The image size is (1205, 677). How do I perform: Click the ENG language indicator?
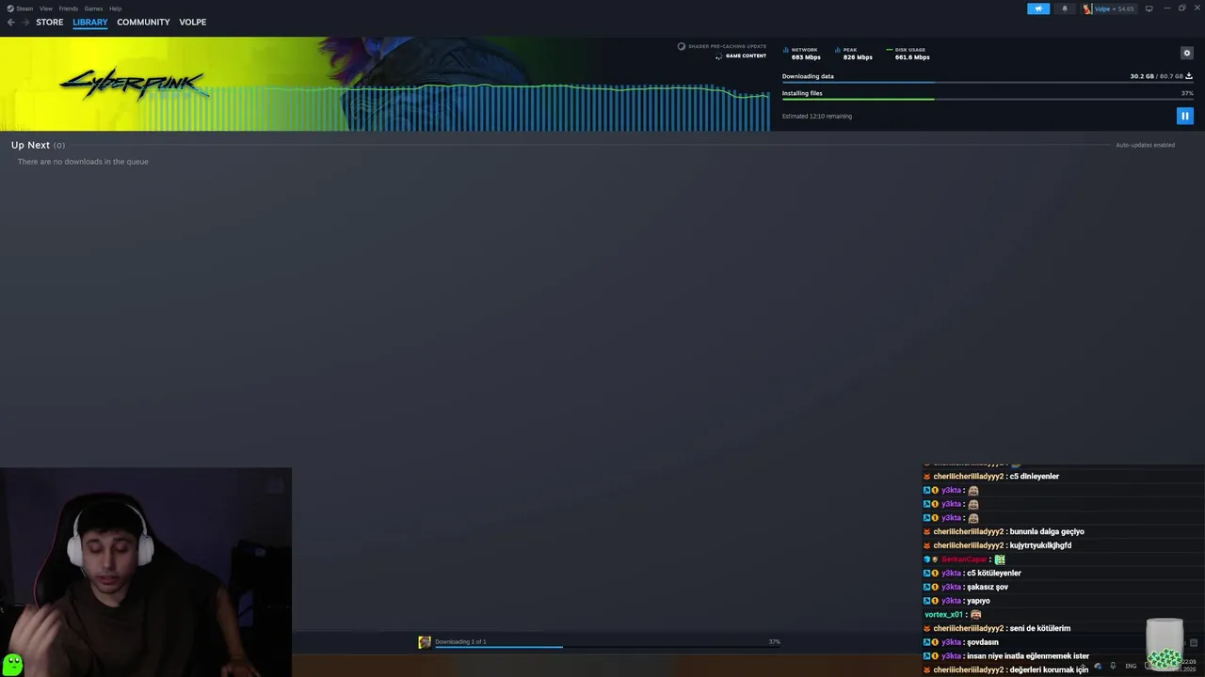pyautogui.click(x=1131, y=666)
